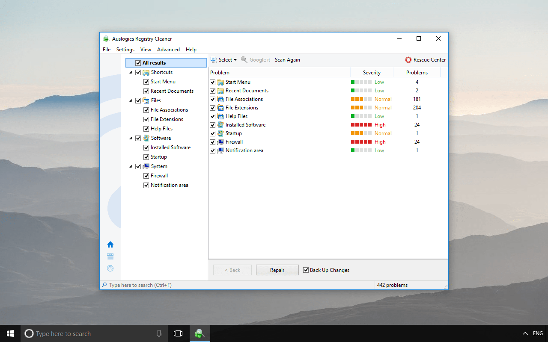
Task: Open Task View on the taskbar
Action: pyautogui.click(x=178, y=333)
